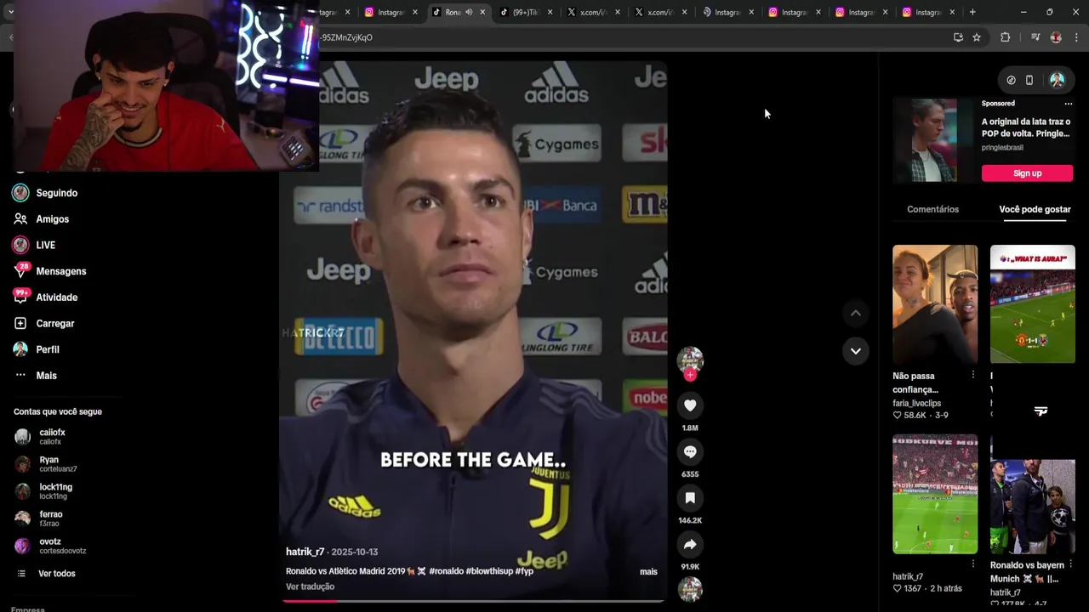Open options for Não passa confiança video
Viewport: 1089px width, 612px height.
[x=973, y=375]
